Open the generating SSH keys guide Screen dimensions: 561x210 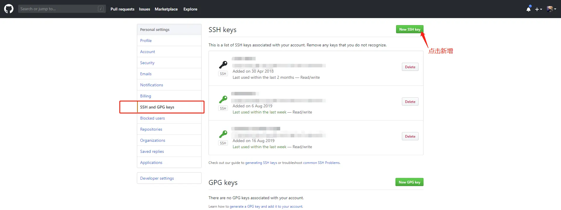click(261, 163)
